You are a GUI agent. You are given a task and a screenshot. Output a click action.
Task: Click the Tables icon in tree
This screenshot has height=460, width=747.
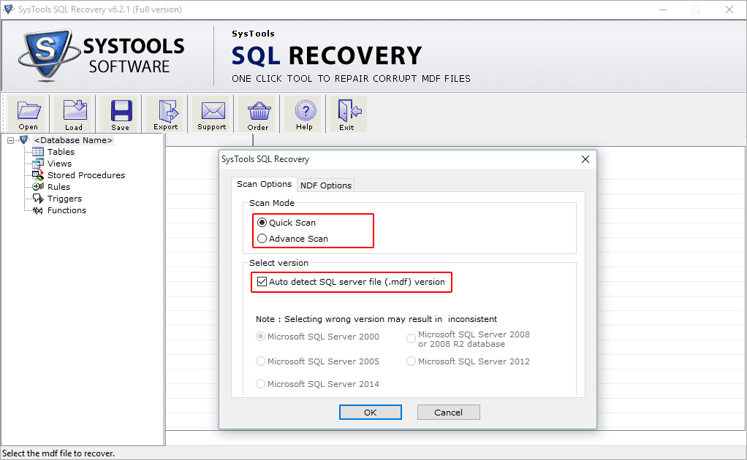[37, 152]
